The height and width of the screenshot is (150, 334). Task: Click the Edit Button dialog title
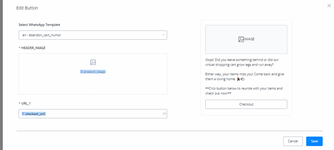point(27,7)
